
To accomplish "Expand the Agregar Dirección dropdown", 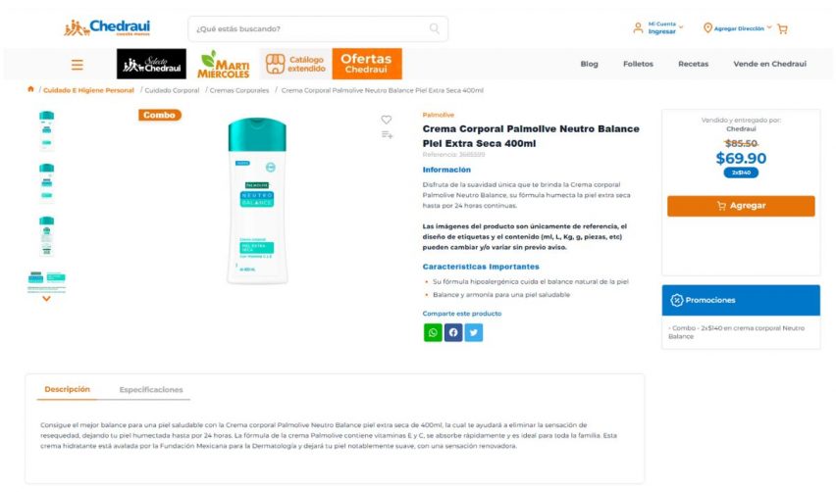I will (x=737, y=27).
